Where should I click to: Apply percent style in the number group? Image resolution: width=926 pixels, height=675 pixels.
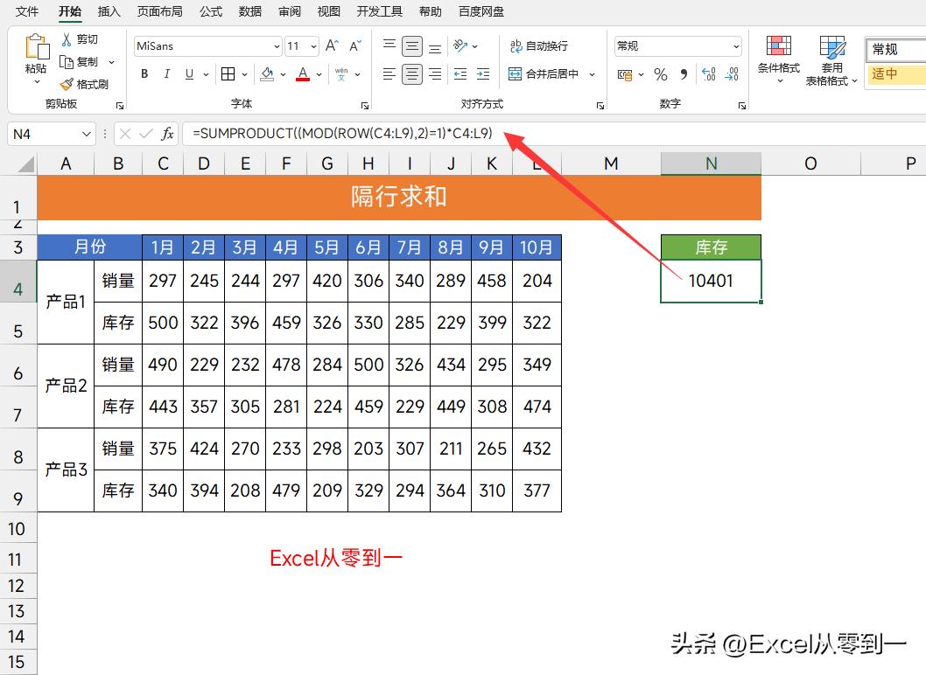pos(661,76)
